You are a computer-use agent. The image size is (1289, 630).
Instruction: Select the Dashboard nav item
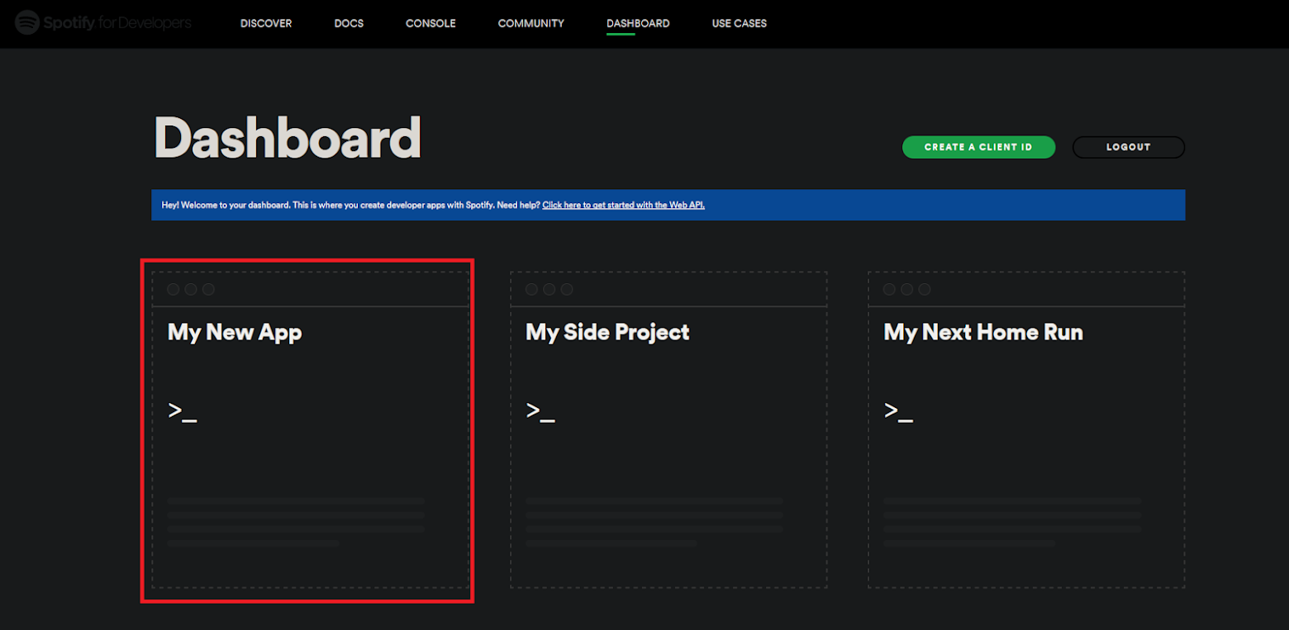[638, 23]
